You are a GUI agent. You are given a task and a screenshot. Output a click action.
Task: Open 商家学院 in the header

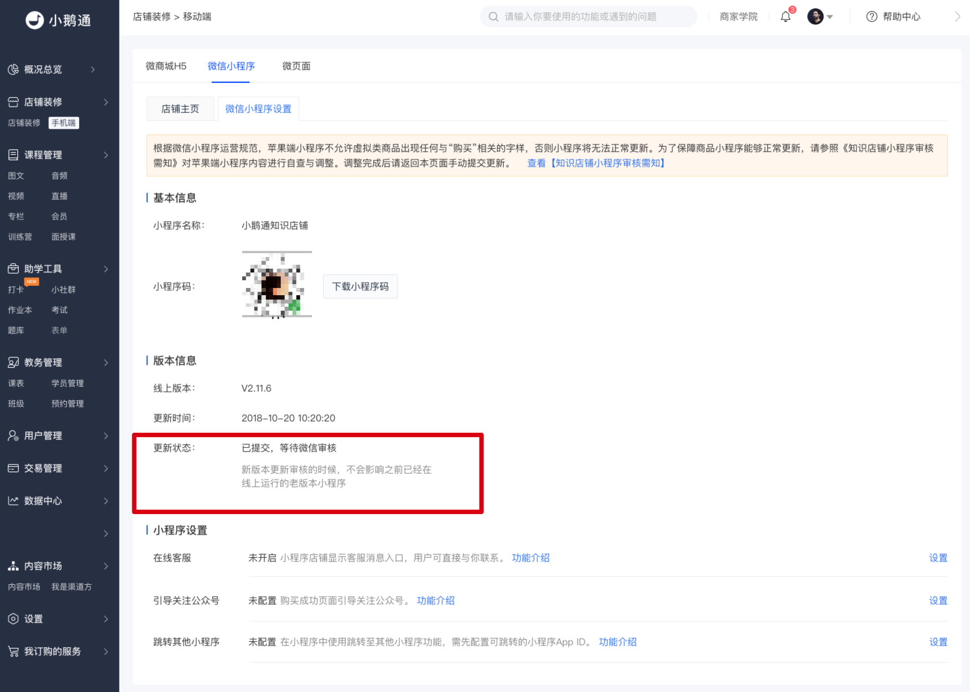pos(739,17)
